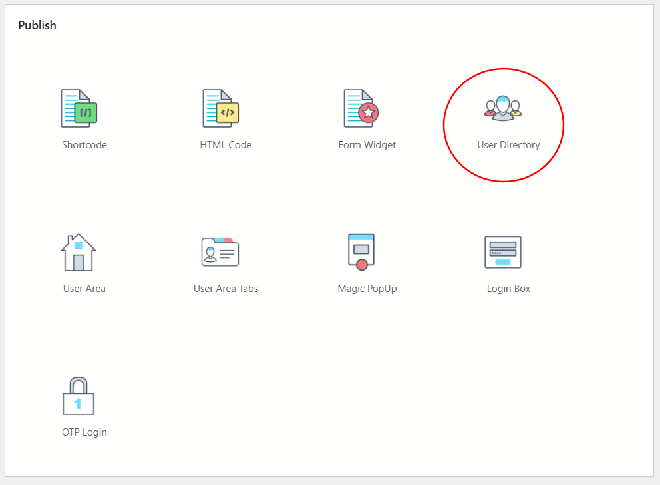This screenshot has height=485, width=660.
Task: Open the "User Directory" text label
Action: pyautogui.click(x=508, y=145)
